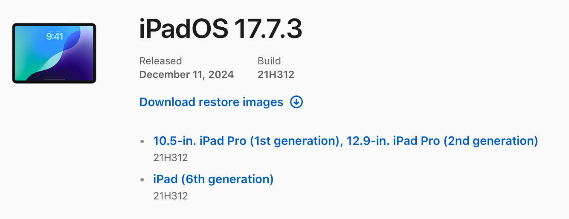Click the 17.7.3 version number in heading
The height and width of the screenshot is (219, 569).
(x=268, y=30)
